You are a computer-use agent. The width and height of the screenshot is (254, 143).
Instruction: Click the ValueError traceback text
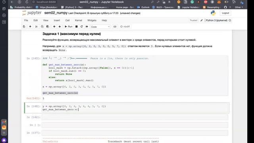tap(50, 141)
